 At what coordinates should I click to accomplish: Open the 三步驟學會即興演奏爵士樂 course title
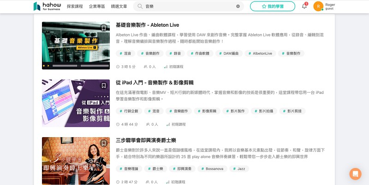point(146,140)
